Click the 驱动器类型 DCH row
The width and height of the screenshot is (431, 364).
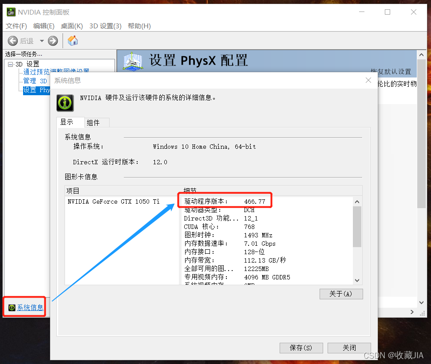pyautogui.click(x=219, y=210)
